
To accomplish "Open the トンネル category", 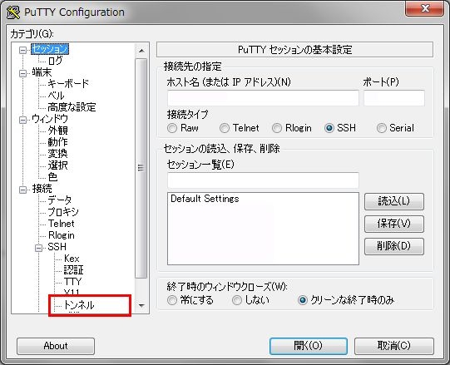I will (x=79, y=305).
